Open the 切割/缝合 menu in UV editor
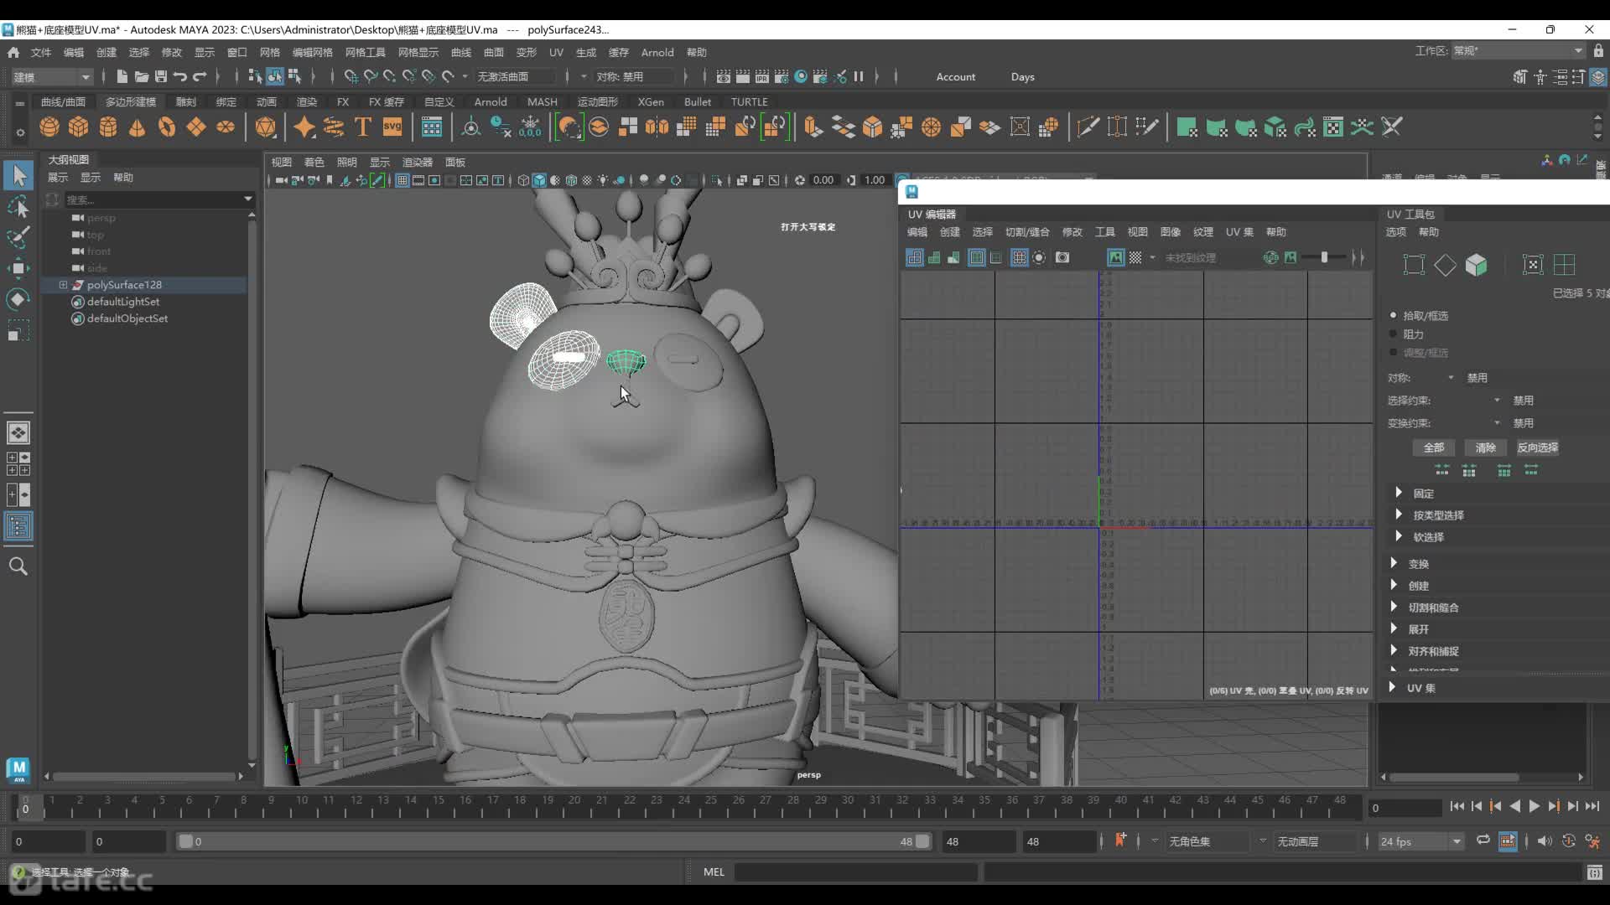 coord(1027,232)
